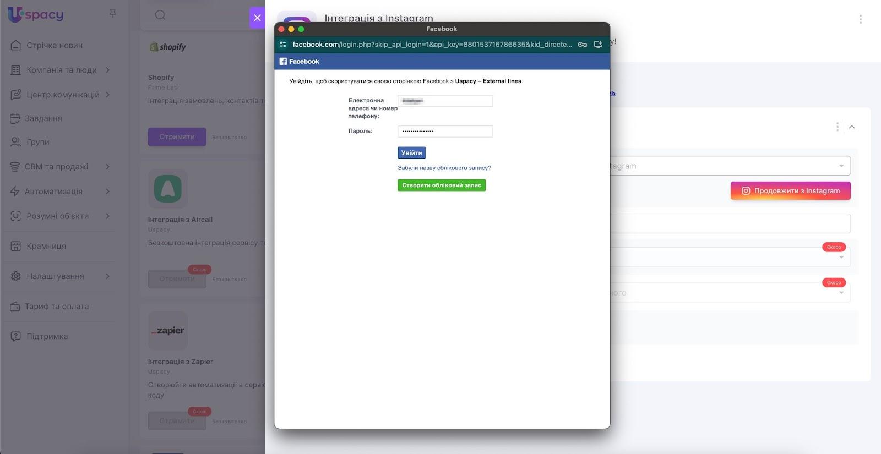This screenshot has height=454, width=881.
Task: Click Інтеграція з Aircall title
Action: pyautogui.click(x=180, y=220)
